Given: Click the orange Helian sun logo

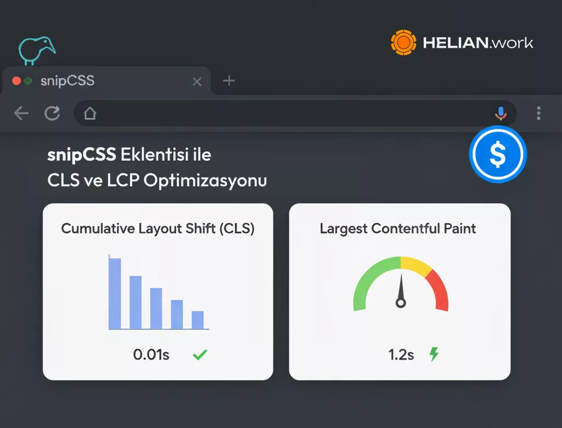Looking at the screenshot, I should 403,43.
